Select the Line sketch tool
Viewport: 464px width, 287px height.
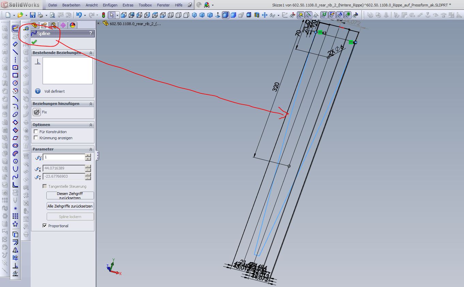(x=15, y=52)
